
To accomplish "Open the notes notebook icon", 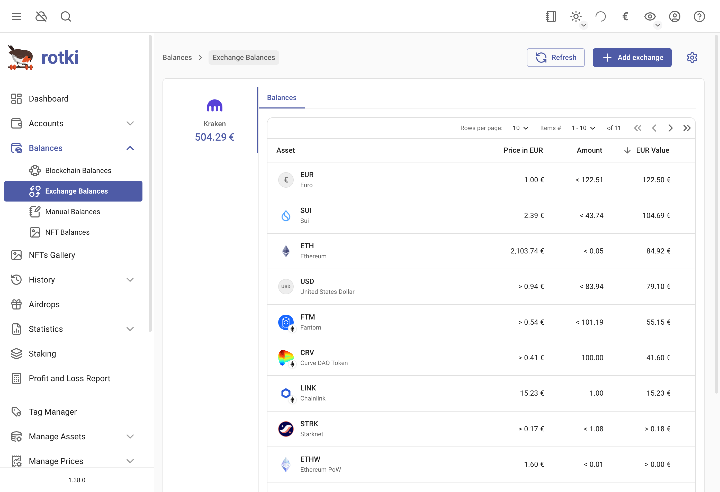I will (x=551, y=16).
